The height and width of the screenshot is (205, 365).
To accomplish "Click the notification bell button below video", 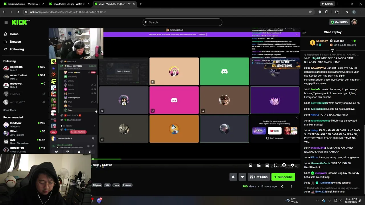I will coord(233,177).
